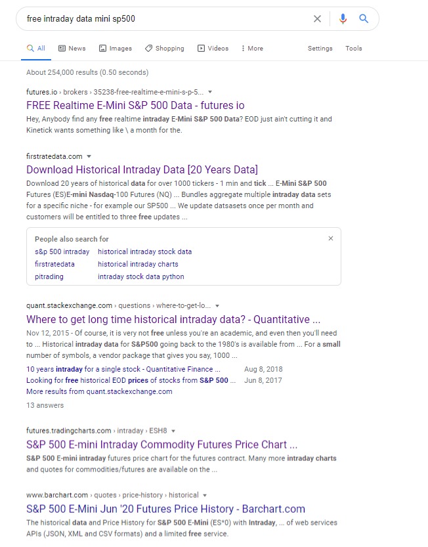Screen dimensions: 428x547
Task: Click the Aug 8, 2018 date
Action: coord(263,369)
